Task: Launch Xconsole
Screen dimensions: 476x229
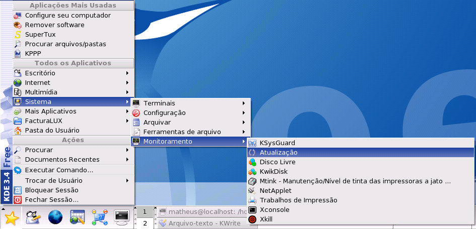Action: 361,209
